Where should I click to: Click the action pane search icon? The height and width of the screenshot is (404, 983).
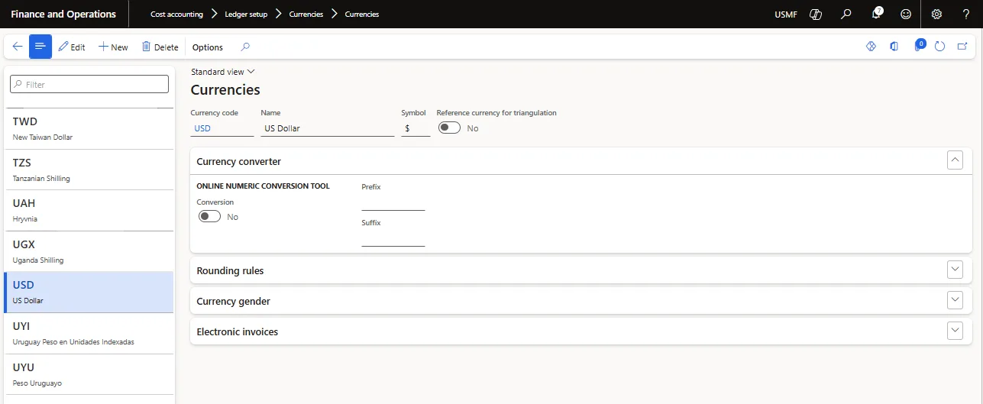[x=245, y=47]
